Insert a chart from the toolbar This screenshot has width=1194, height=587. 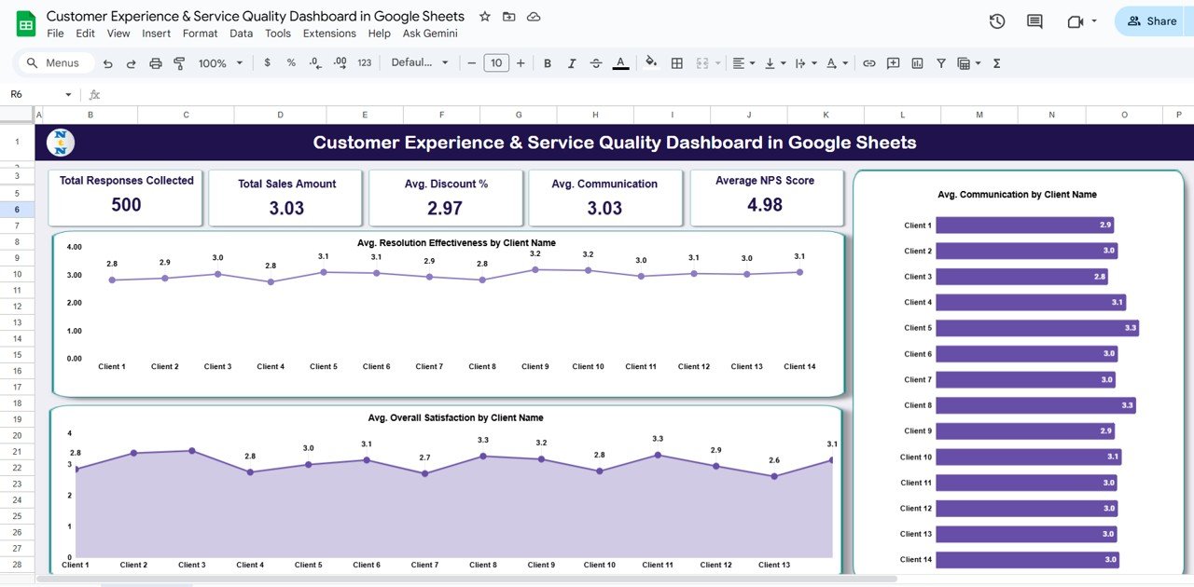pyautogui.click(x=916, y=62)
